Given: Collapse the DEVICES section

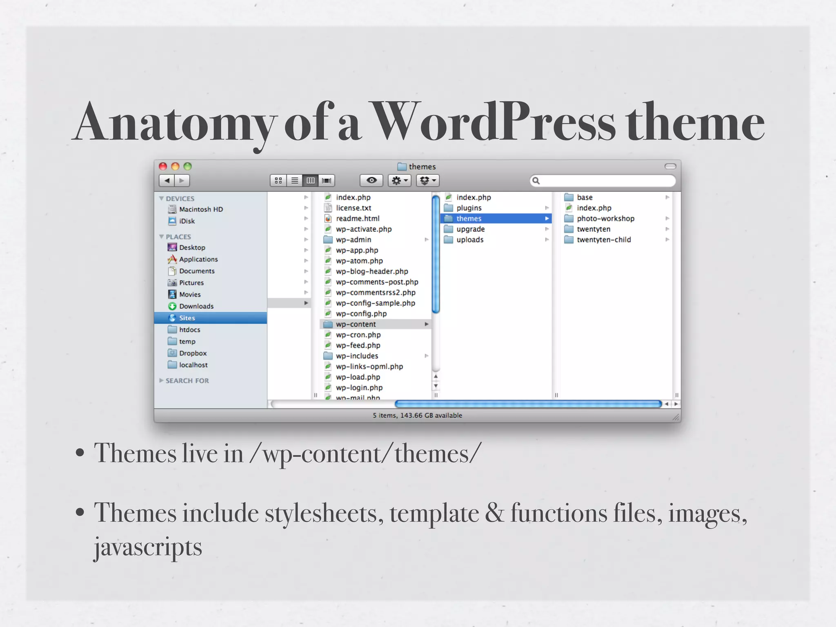Looking at the screenshot, I should [162, 198].
